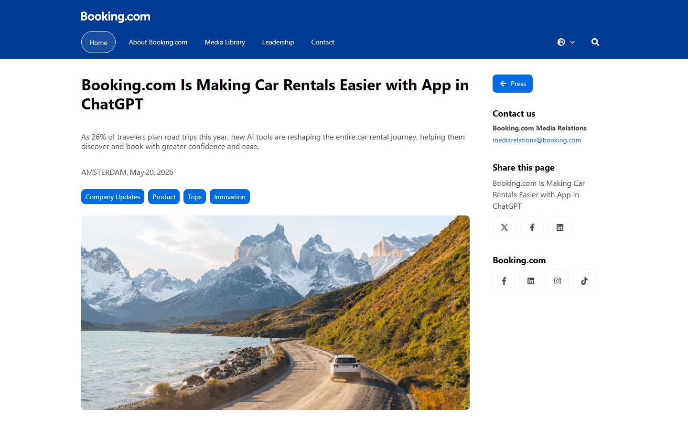The width and height of the screenshot is (688, 430).
Task: Click the 'Contact us' heading
Action: 514,114
